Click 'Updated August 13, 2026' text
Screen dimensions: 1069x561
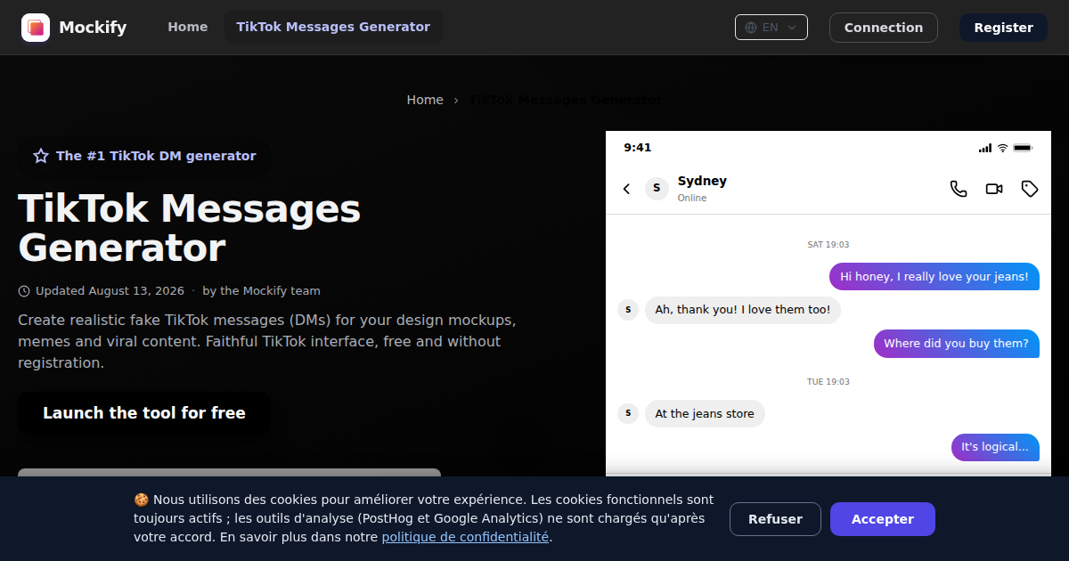pos(110,291)
